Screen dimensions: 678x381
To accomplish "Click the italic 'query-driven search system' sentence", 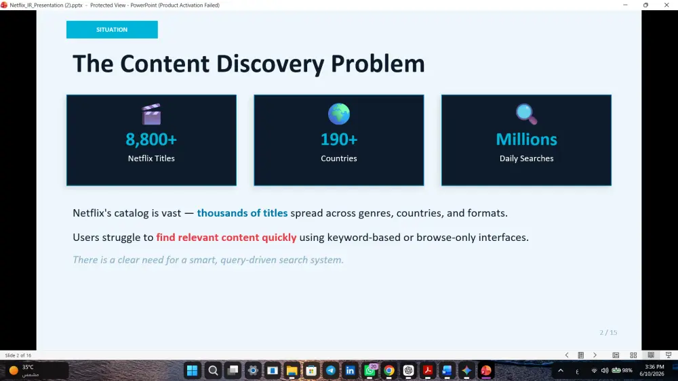I will point(208,260).
